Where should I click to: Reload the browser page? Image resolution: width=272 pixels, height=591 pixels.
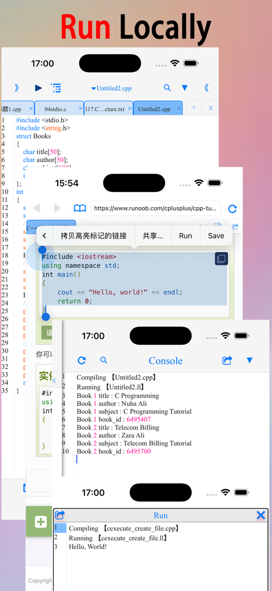(x=233, y=208)
